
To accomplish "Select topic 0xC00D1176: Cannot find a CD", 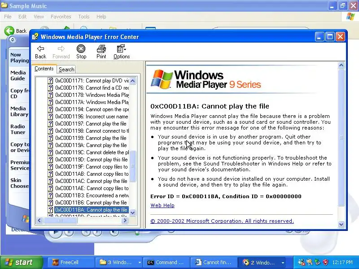I will click(x=92, y=88).
